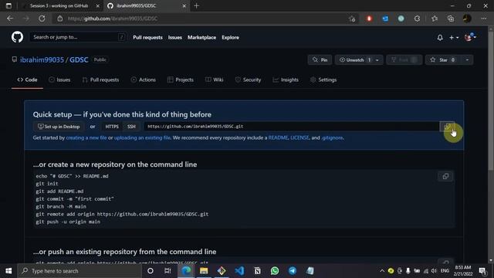Open Marketplace in top navigation
Screen dimensions: 494x278
click(x=202, y=38)
